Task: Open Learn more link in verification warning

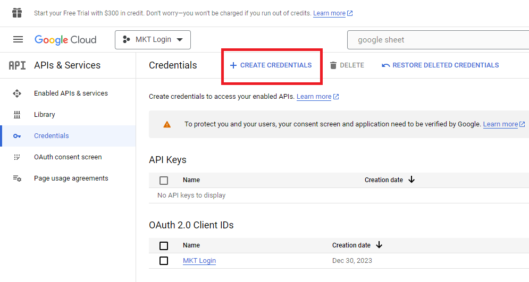Action: 500,124
